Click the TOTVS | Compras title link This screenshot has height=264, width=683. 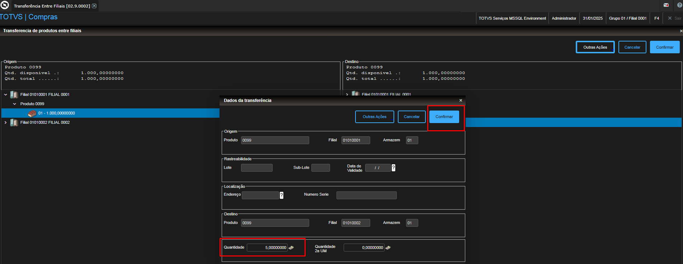pyautogui.click(x=29, y=17)
